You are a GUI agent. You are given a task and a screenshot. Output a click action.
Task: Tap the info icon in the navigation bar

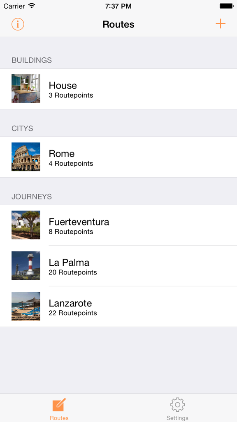tap(17, 24)
